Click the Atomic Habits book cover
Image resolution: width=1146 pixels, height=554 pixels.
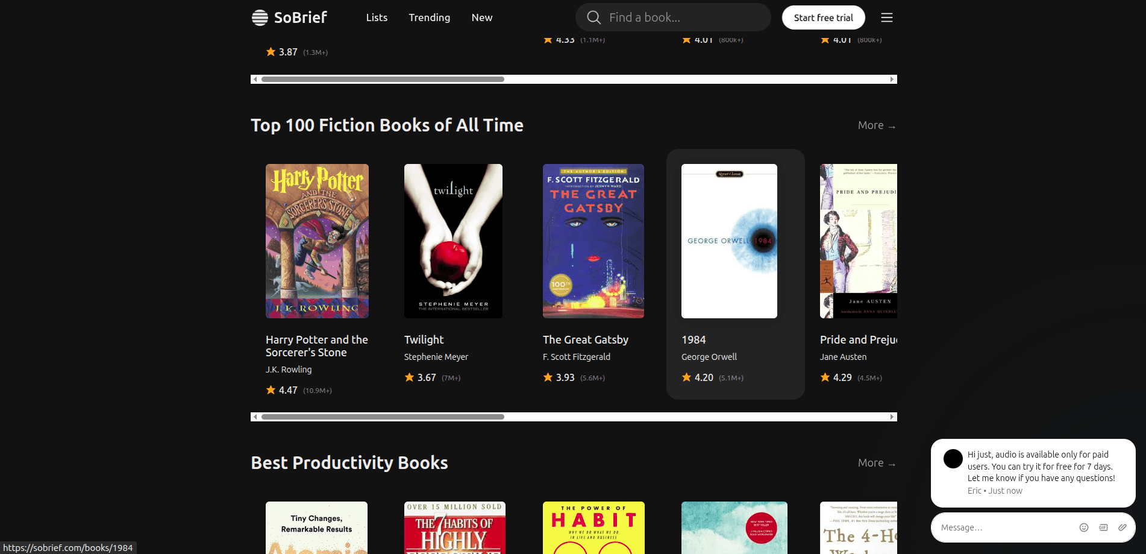[x=316, y=527]
